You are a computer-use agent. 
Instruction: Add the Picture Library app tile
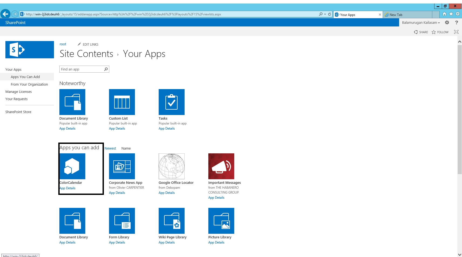point(221,221)
